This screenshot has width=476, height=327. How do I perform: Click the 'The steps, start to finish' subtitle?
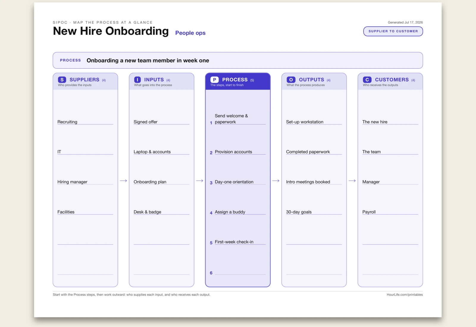pos(227,85)
